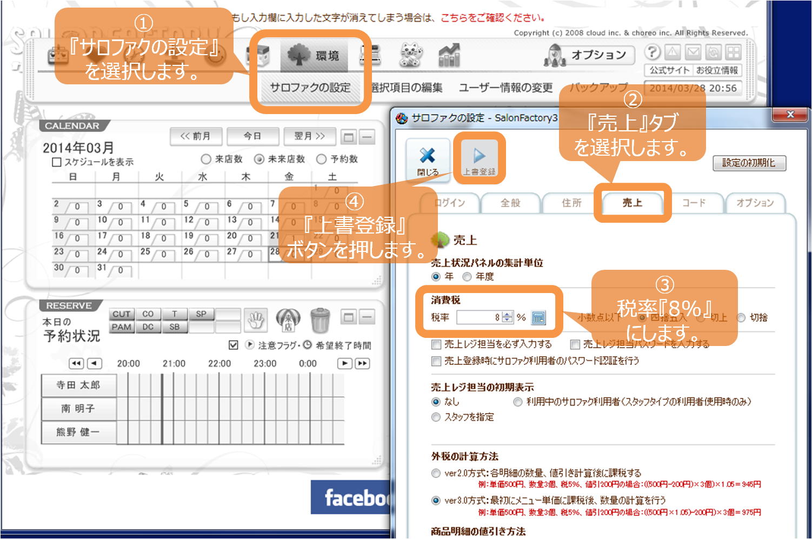Viewport: 812px width, 539px height.
Task: Open the help question mark icon
Action: point(653,52)
